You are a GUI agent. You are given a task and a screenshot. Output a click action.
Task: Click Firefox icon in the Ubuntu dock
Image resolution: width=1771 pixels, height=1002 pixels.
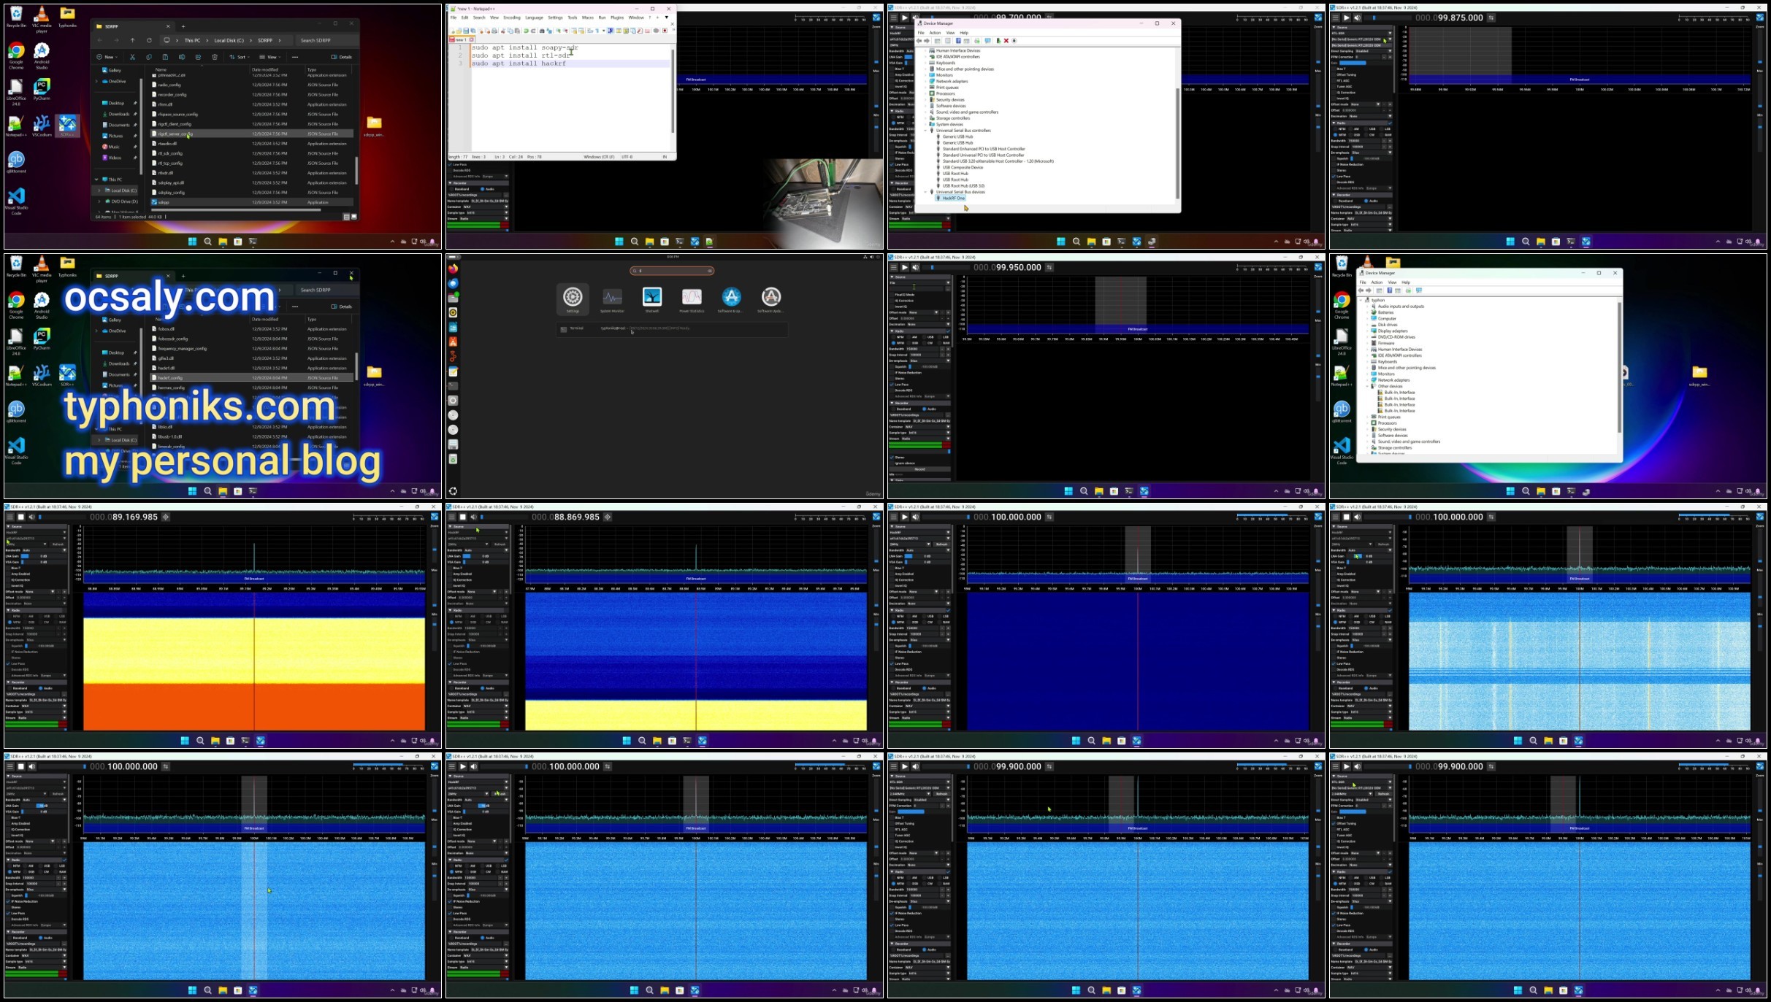point(453,269)
